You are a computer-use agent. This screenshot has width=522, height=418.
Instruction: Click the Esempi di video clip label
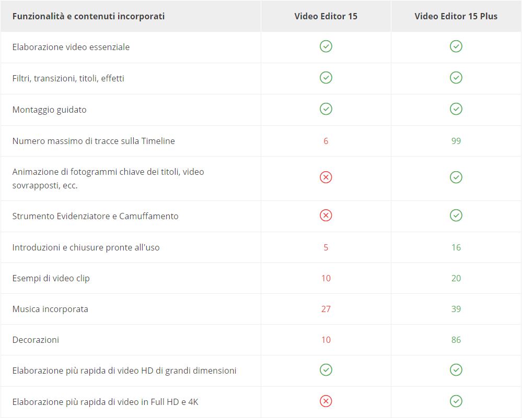(51, 278)
